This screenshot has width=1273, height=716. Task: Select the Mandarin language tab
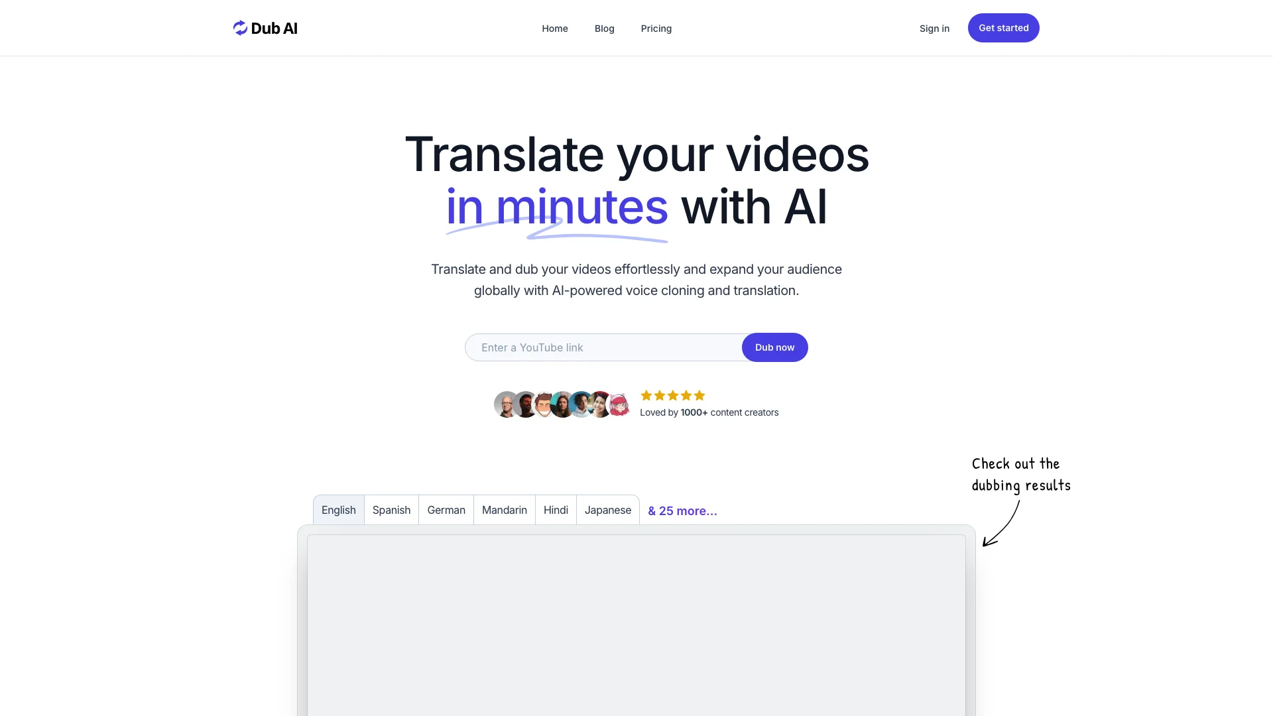[x=505, y=508]
